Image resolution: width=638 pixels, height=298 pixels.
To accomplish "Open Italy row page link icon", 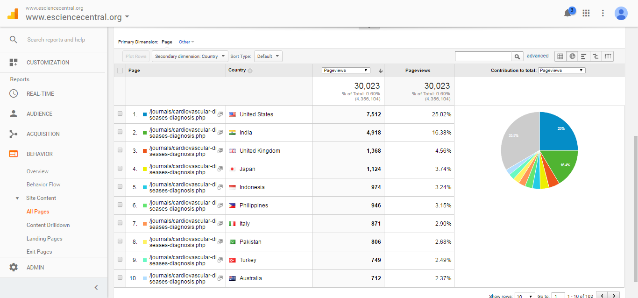I will (220, 224).
